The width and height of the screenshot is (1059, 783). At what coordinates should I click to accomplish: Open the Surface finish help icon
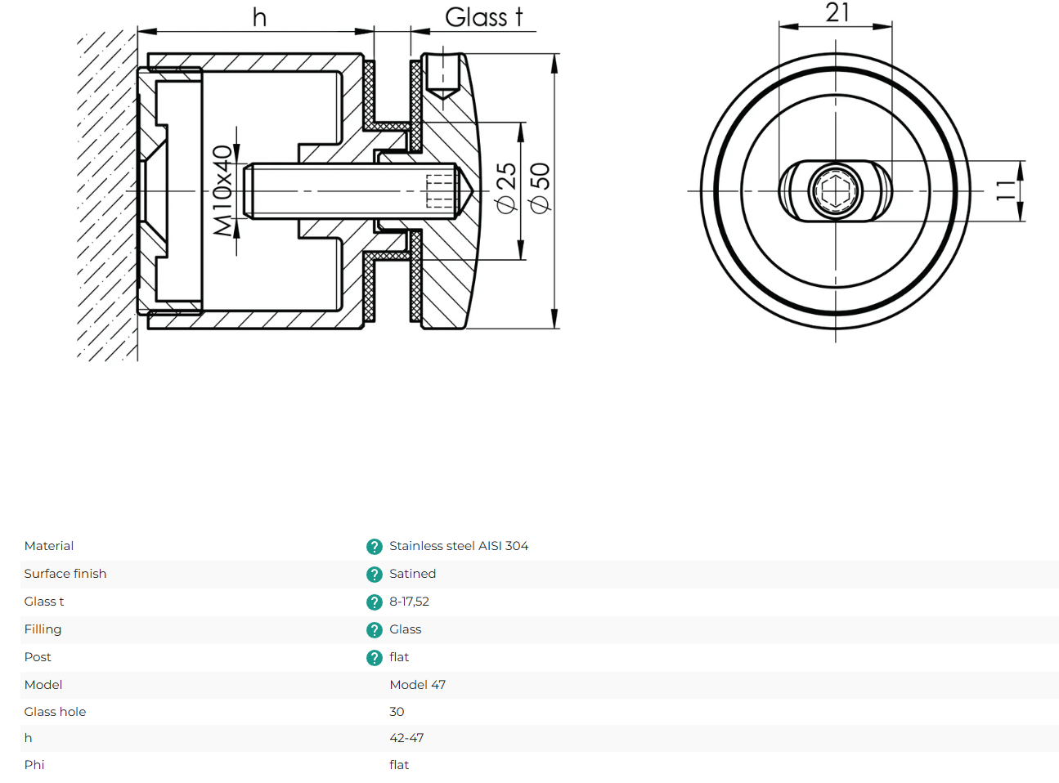tap(375, 575)
